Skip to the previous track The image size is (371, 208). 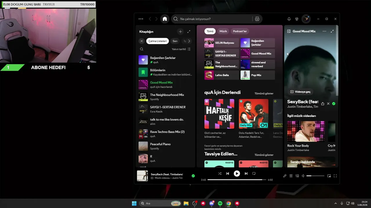click(x=228, y=174)
